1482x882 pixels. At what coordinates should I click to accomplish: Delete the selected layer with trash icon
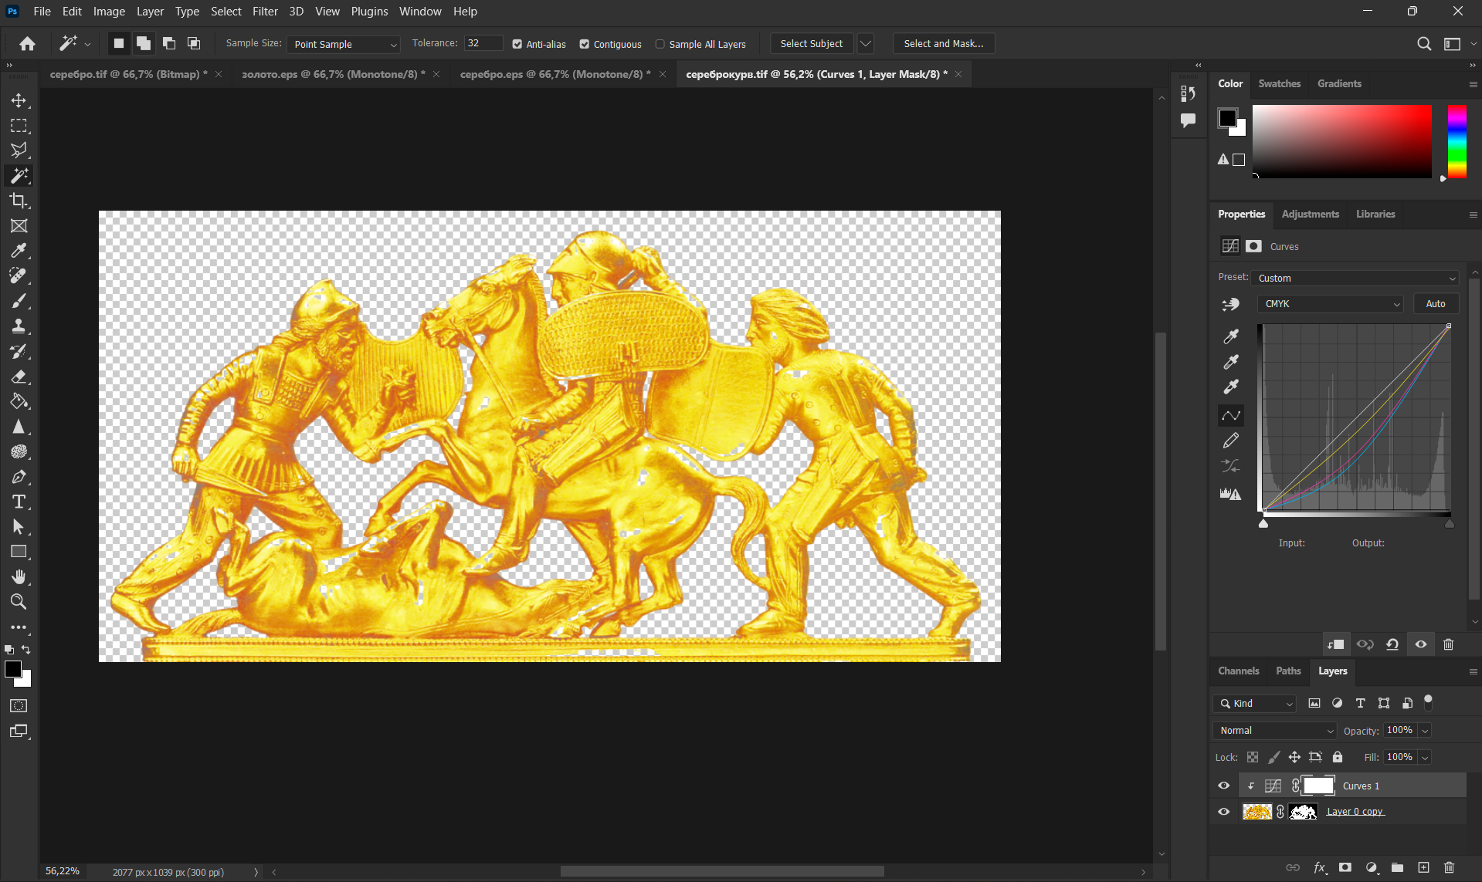coord(1449,867)
